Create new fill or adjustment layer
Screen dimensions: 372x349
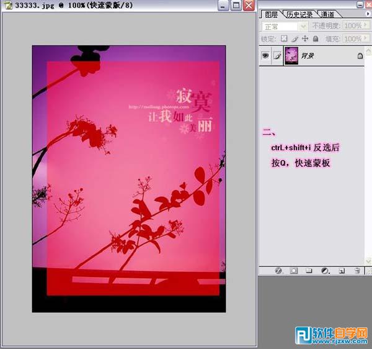point(325,271)
